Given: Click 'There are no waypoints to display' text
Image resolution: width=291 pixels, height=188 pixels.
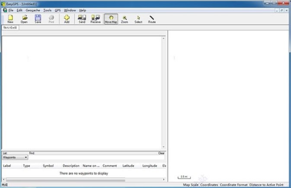Looking at the screenshot, I should tap(84, 173).
